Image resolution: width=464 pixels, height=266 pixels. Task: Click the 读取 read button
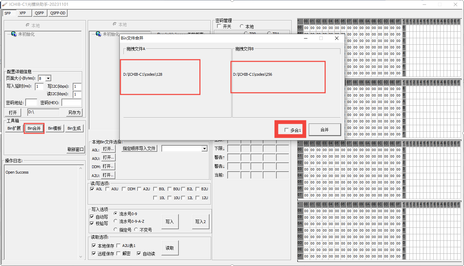click(x=170, y=248)
